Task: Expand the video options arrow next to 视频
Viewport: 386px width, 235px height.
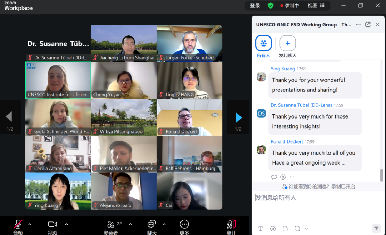Action: pos(66,224)
